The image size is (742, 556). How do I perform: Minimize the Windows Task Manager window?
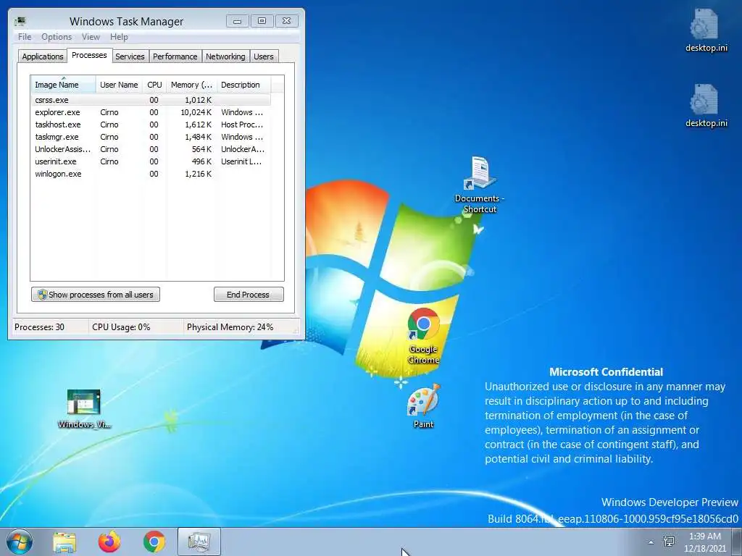(238, 21)
